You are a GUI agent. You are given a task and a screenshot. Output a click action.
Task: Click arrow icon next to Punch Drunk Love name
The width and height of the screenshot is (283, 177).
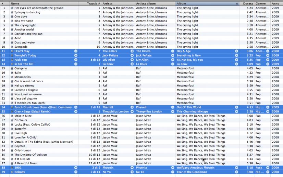point(76,107)
